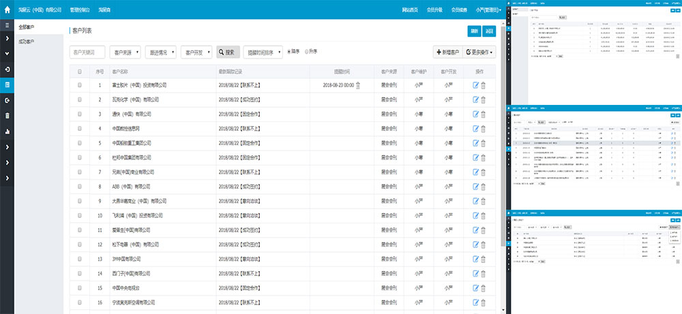Image resolution: width=682 pixels, height=314 pixels.
Task: Tick the checkbox for row 3 通快 (中国) 有限公司
Action: coord(80,114)
